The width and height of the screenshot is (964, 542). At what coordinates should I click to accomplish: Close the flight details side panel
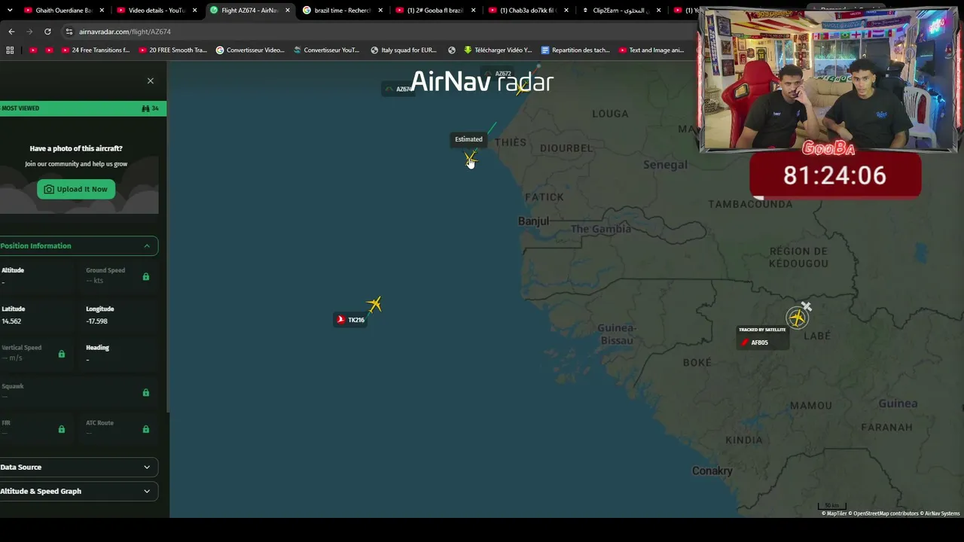tap(150, 81)
